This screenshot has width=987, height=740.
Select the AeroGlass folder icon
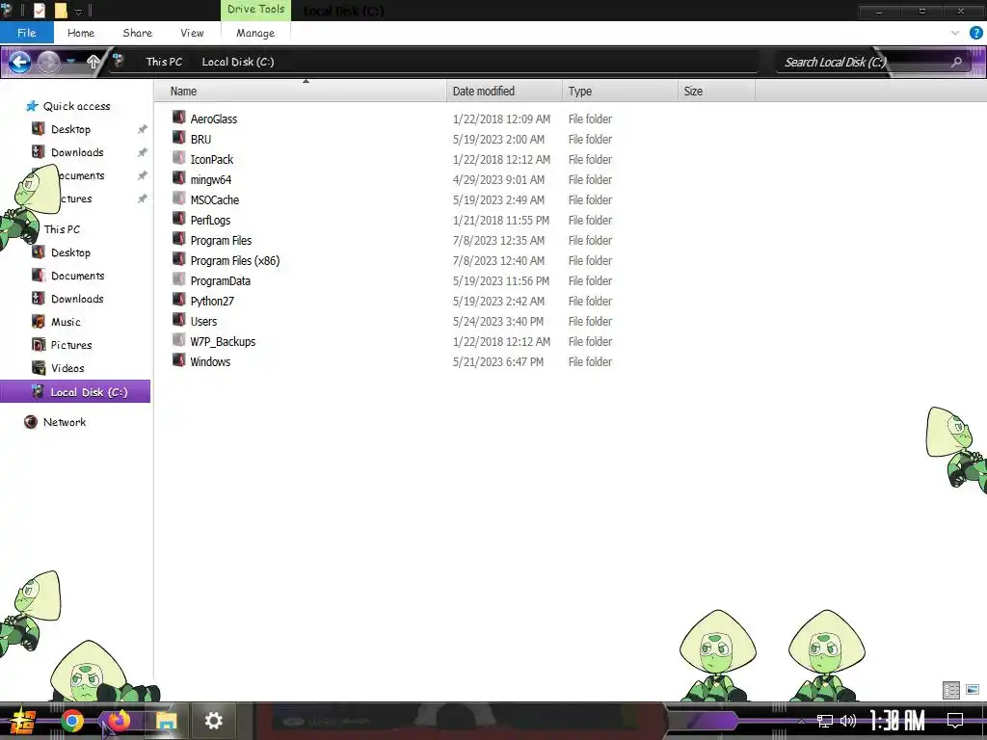(178, 118)
